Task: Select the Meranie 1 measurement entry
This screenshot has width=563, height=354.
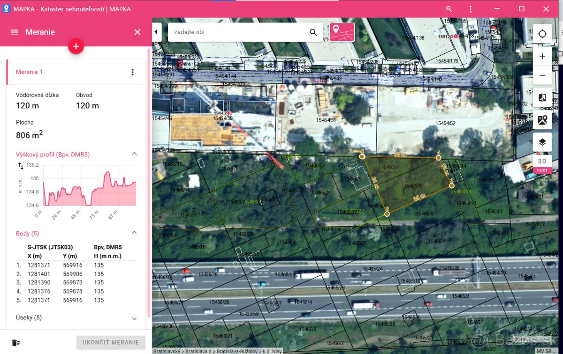Action: (x=30, y=72)
